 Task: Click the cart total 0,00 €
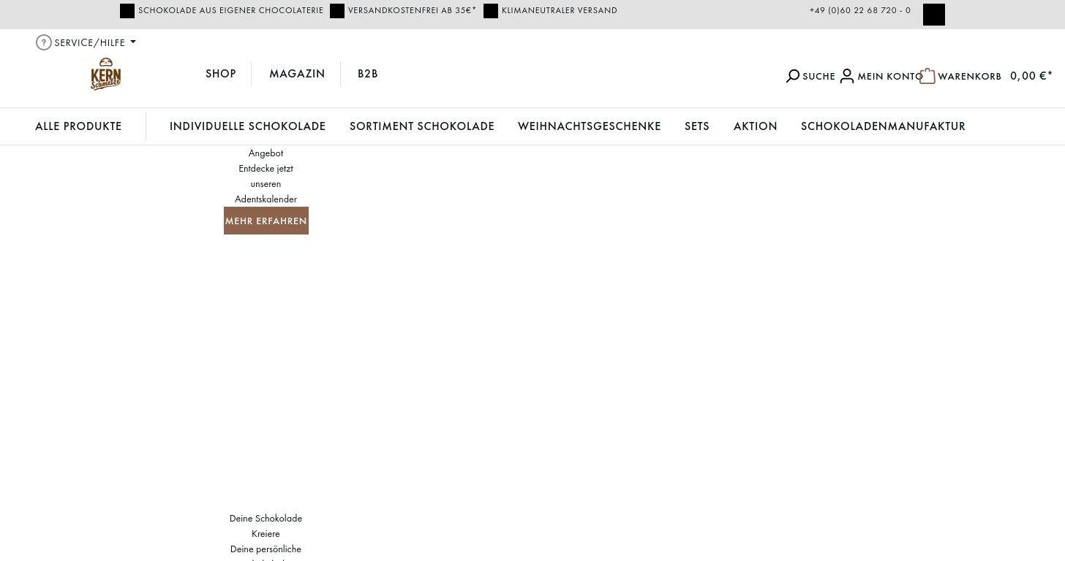coord(1031,76)
